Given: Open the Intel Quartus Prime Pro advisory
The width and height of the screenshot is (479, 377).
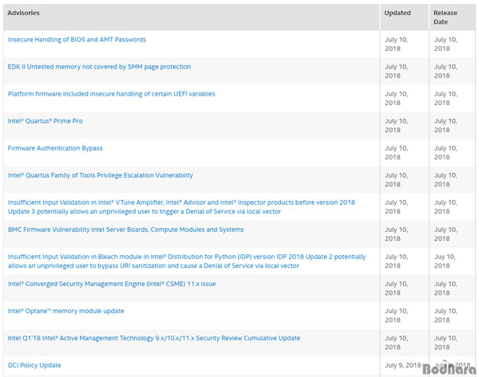Looking at the screenshot, I should click(46, 121).
